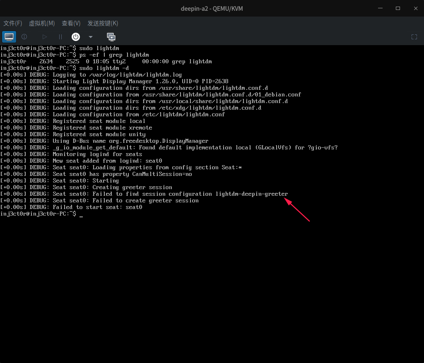Viewport: 424px width, 363px height.
Task: Toggle the highlighted console view button
Action: click(x=9, y=37)
